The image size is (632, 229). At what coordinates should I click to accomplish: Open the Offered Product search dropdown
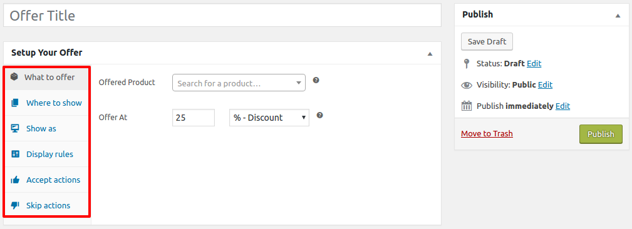pyautogui.click(x=239, y=83)
